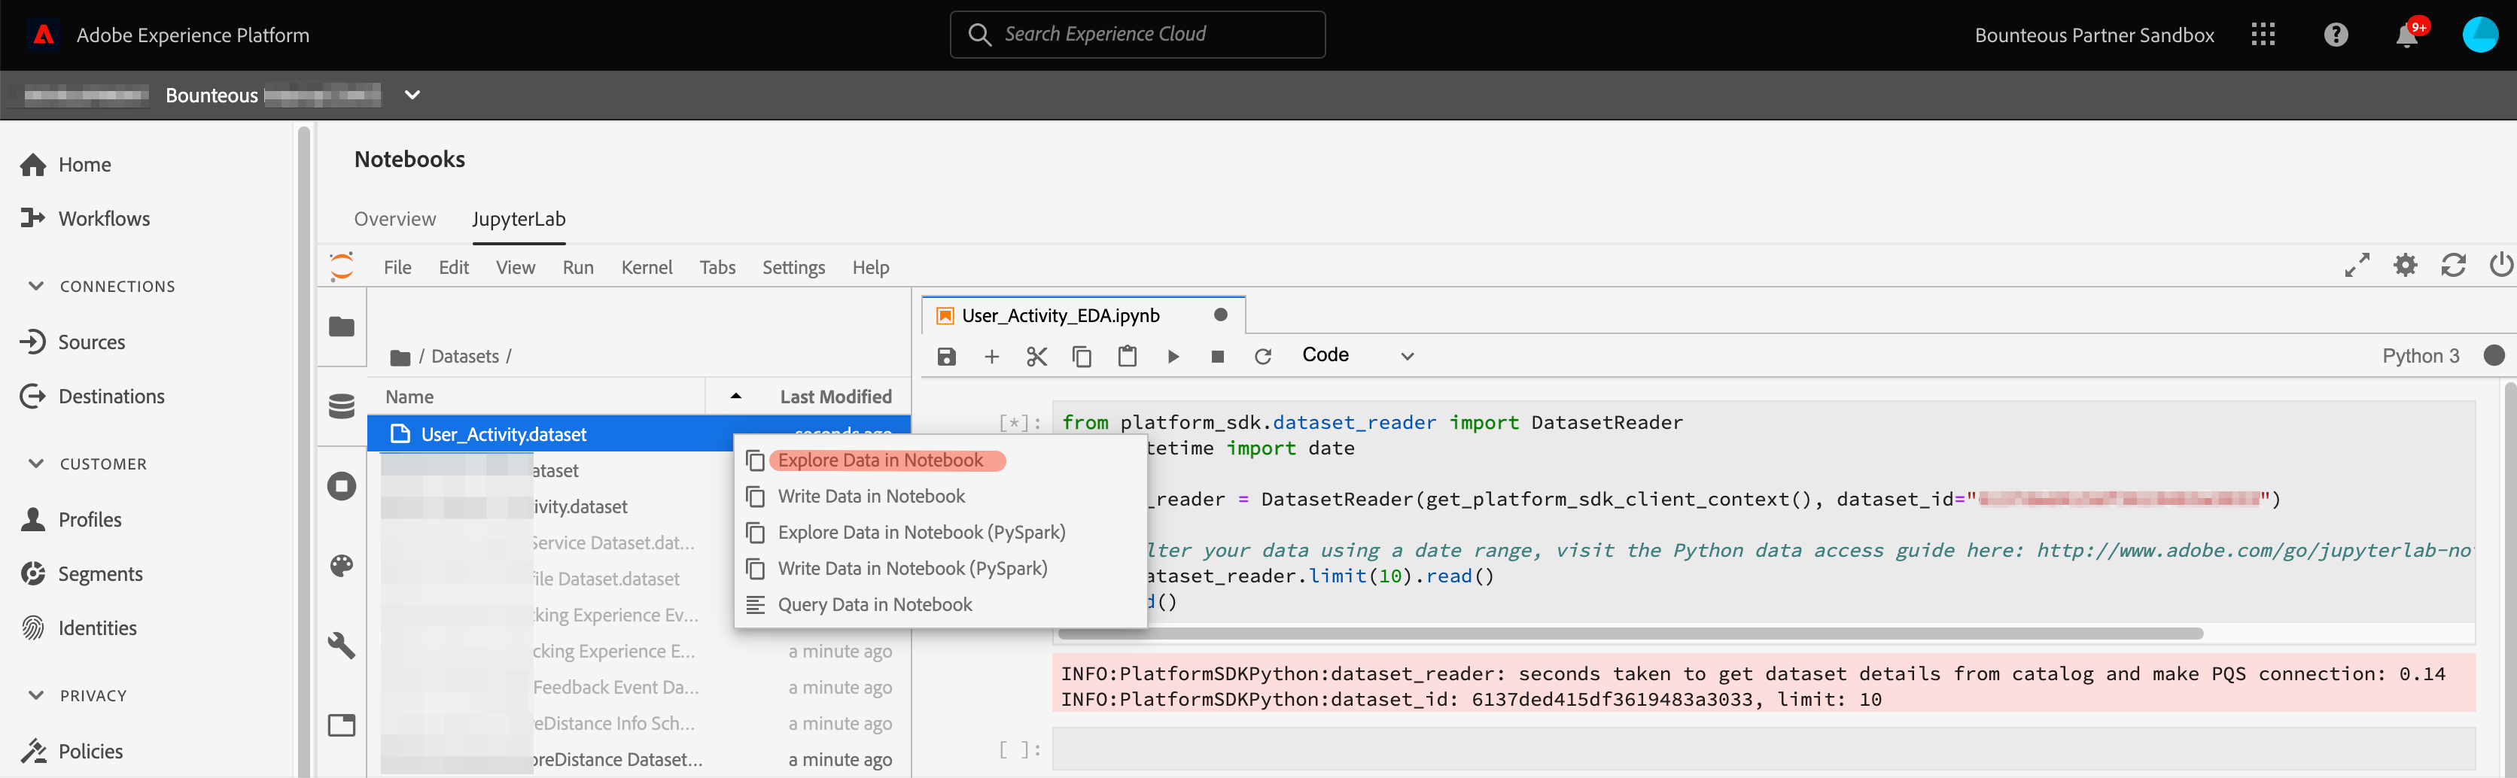Open Segments in the sidebar
The height and width of the screenshot is (778, 2517).
pyautogui.click(x=81, y=574)
